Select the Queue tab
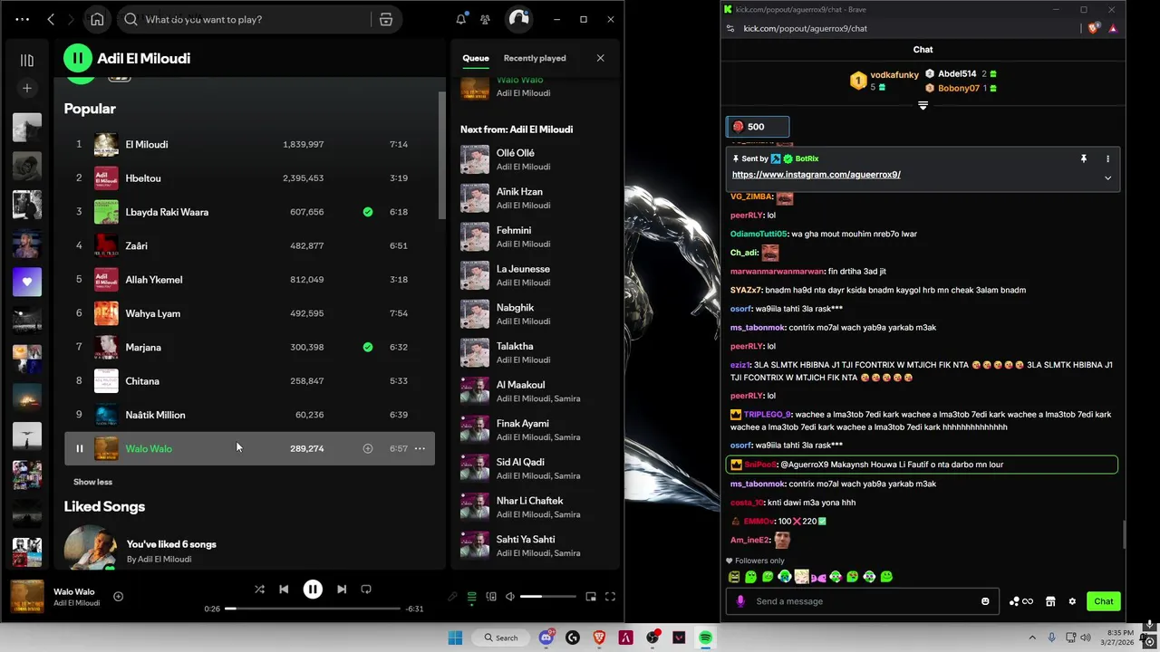1160x652 pixels. pos(476,58)
